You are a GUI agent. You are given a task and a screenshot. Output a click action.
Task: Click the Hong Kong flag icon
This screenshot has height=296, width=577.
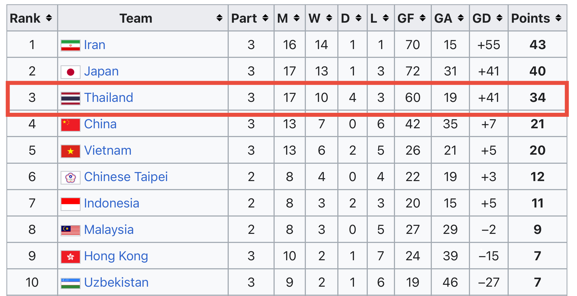(x=70, y=257)
